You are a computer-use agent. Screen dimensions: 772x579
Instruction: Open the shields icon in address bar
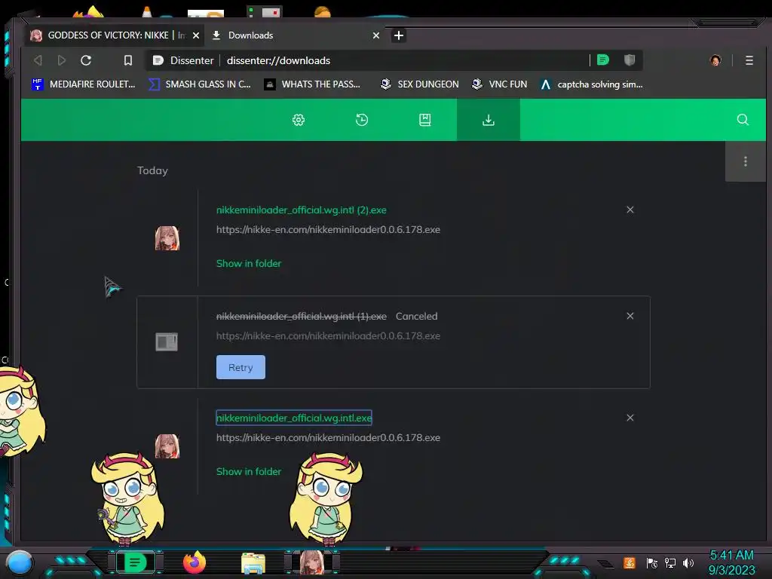click(630, 60)
